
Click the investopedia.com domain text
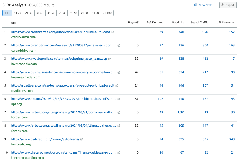click(24, 64)
